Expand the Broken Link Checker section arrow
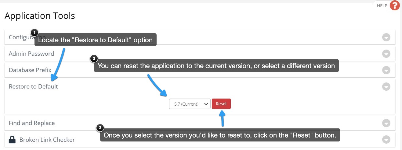Image resolution: width=402 pixels, height=150 pixels. coord(386,140)
